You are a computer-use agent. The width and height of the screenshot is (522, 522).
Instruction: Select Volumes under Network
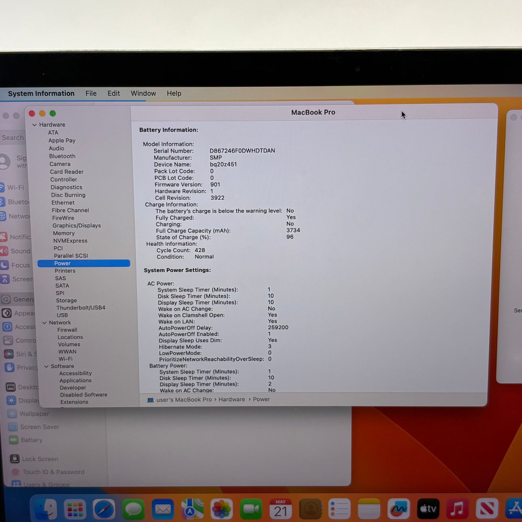[x=69, y=344]
